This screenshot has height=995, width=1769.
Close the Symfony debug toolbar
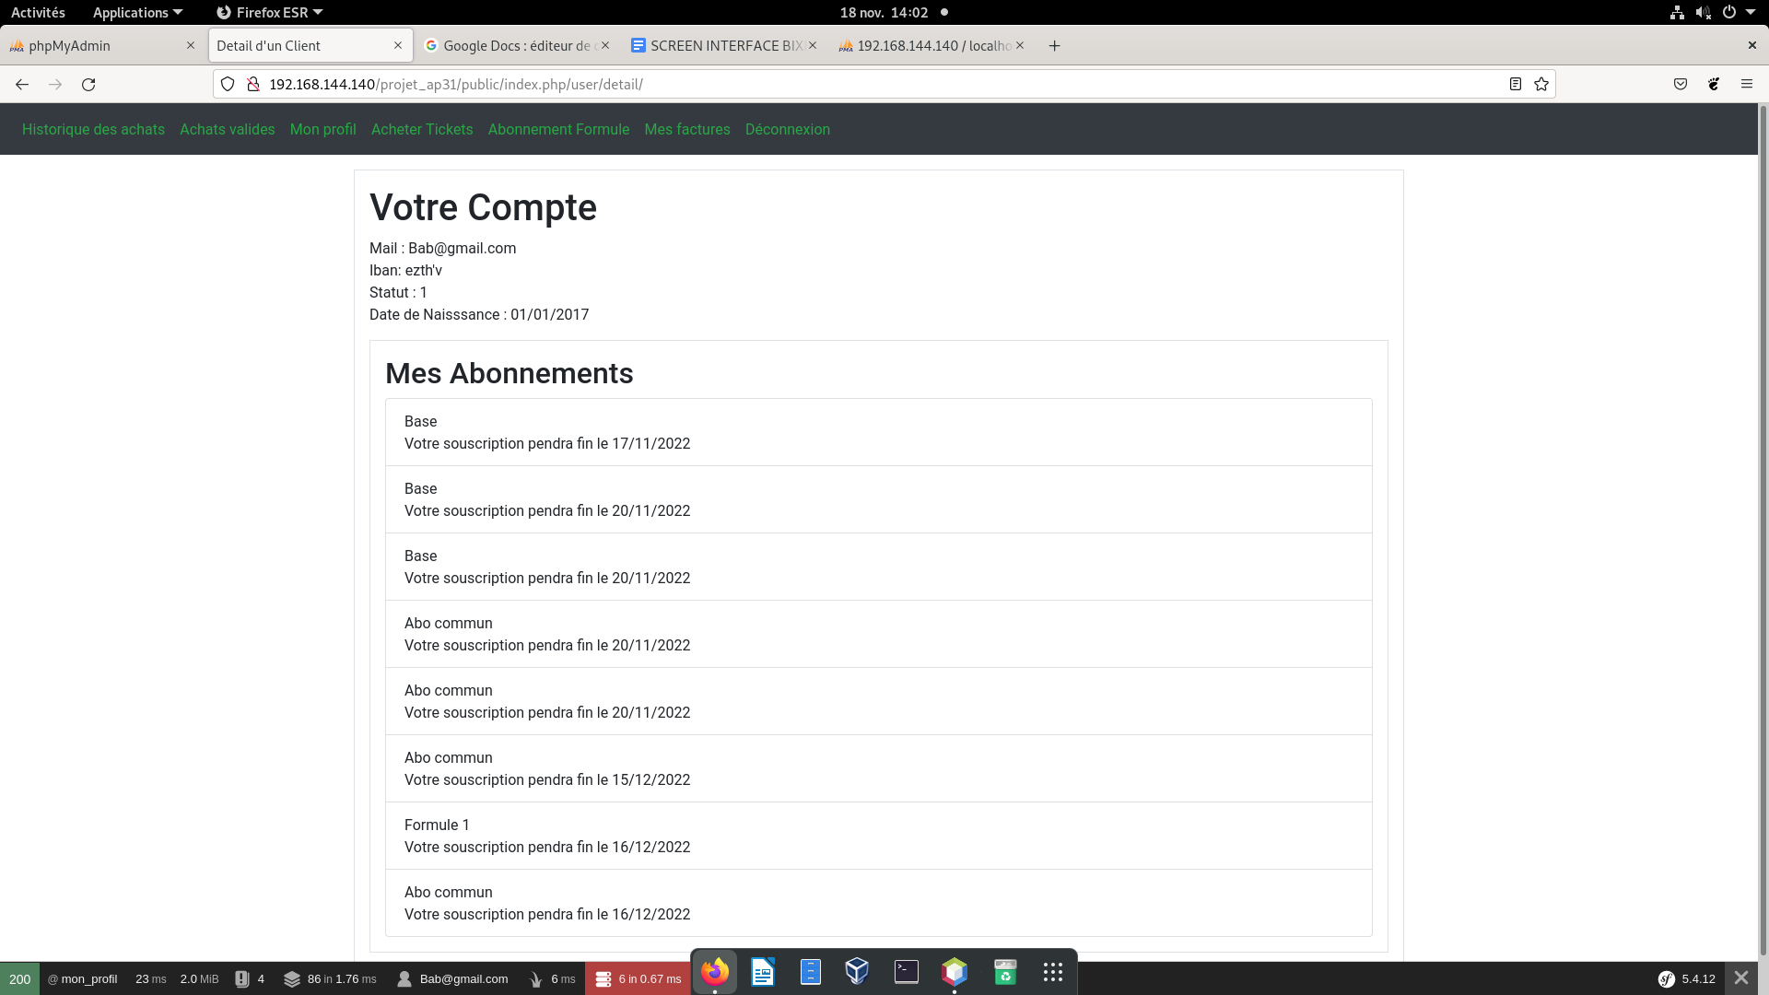(x=1741, y=978)
